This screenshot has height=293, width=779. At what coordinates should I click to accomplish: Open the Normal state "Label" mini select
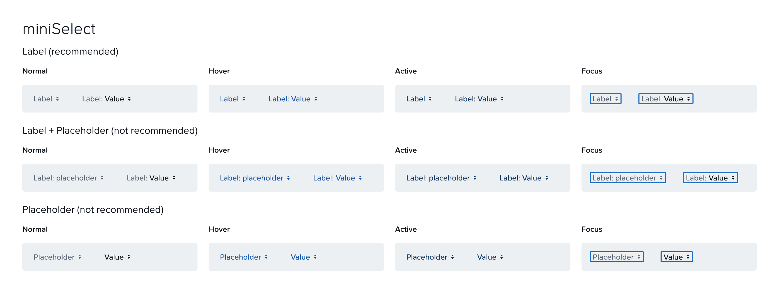pyautogui.click(x=46, y=99)
